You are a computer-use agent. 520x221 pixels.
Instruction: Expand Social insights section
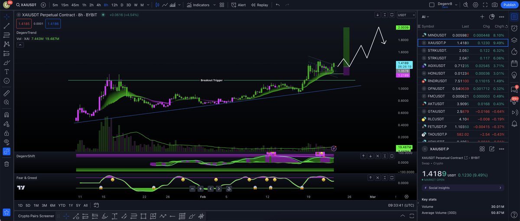[463, 188]
